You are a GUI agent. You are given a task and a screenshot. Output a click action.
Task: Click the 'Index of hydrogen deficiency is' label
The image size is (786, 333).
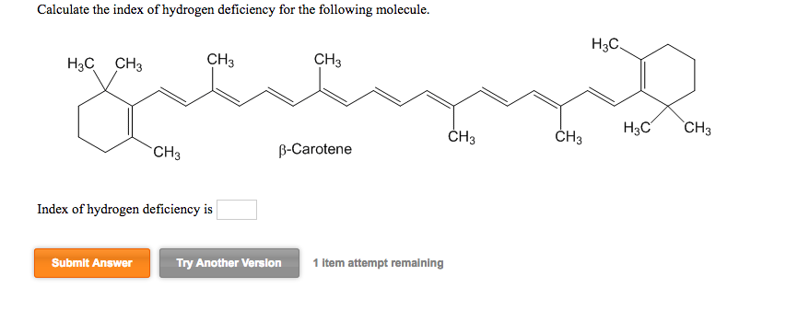[x=124, y=210]
